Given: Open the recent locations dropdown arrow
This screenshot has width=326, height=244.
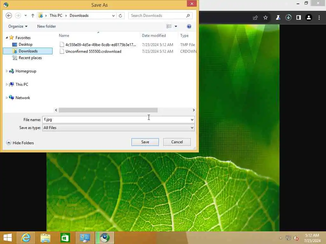Looking at the screenshot, I should coord(25,16).
